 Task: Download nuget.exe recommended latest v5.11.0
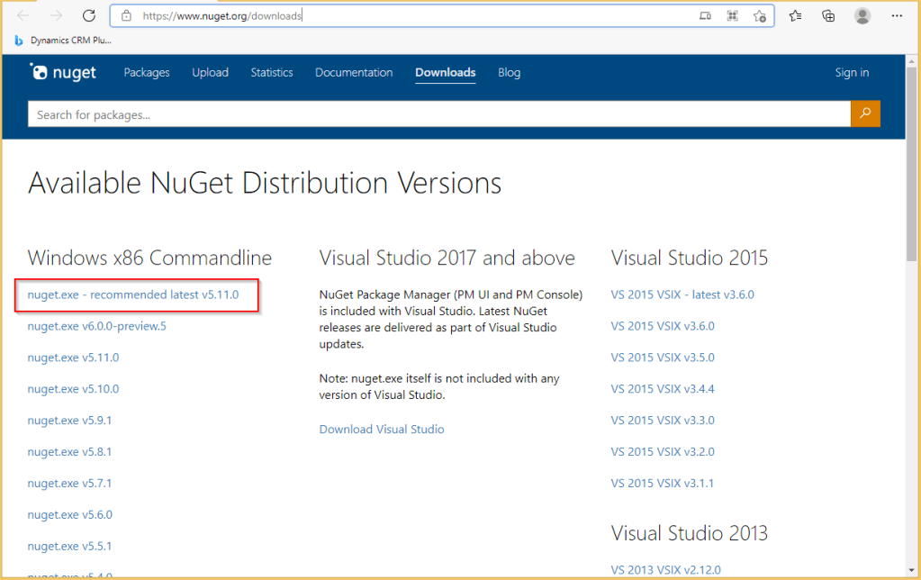[133, 295]
